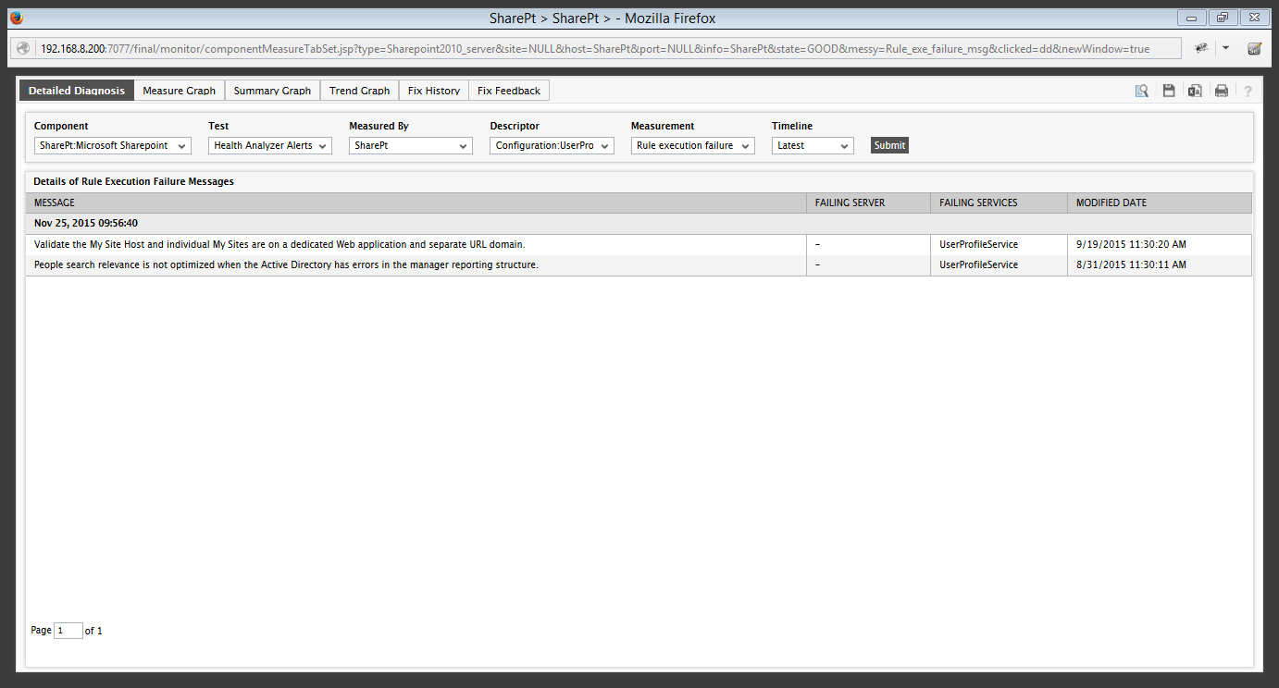Open the Measurement dropdown
This screenshot has width=1279, height=688.
(692, 145)
